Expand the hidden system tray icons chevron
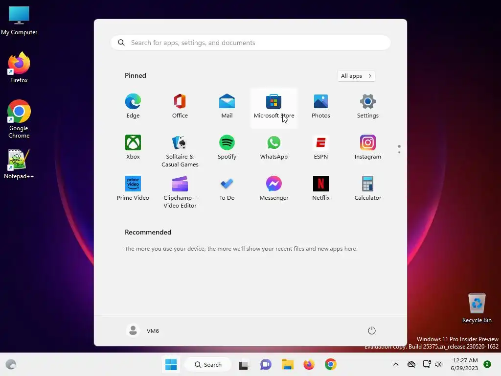Screen dimensions: 501x376 [395, 364]
